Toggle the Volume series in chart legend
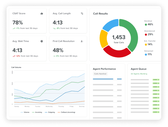Viewport: 168px width, 127px height. [25, 112]
